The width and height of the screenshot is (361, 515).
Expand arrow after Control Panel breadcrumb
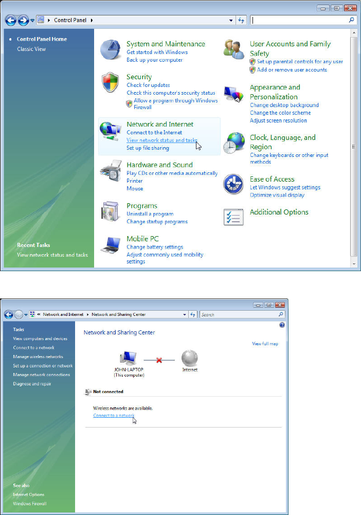coord(92,21)
